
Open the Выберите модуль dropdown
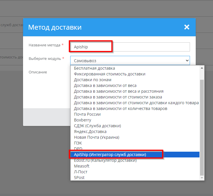[x=130, y=61]
